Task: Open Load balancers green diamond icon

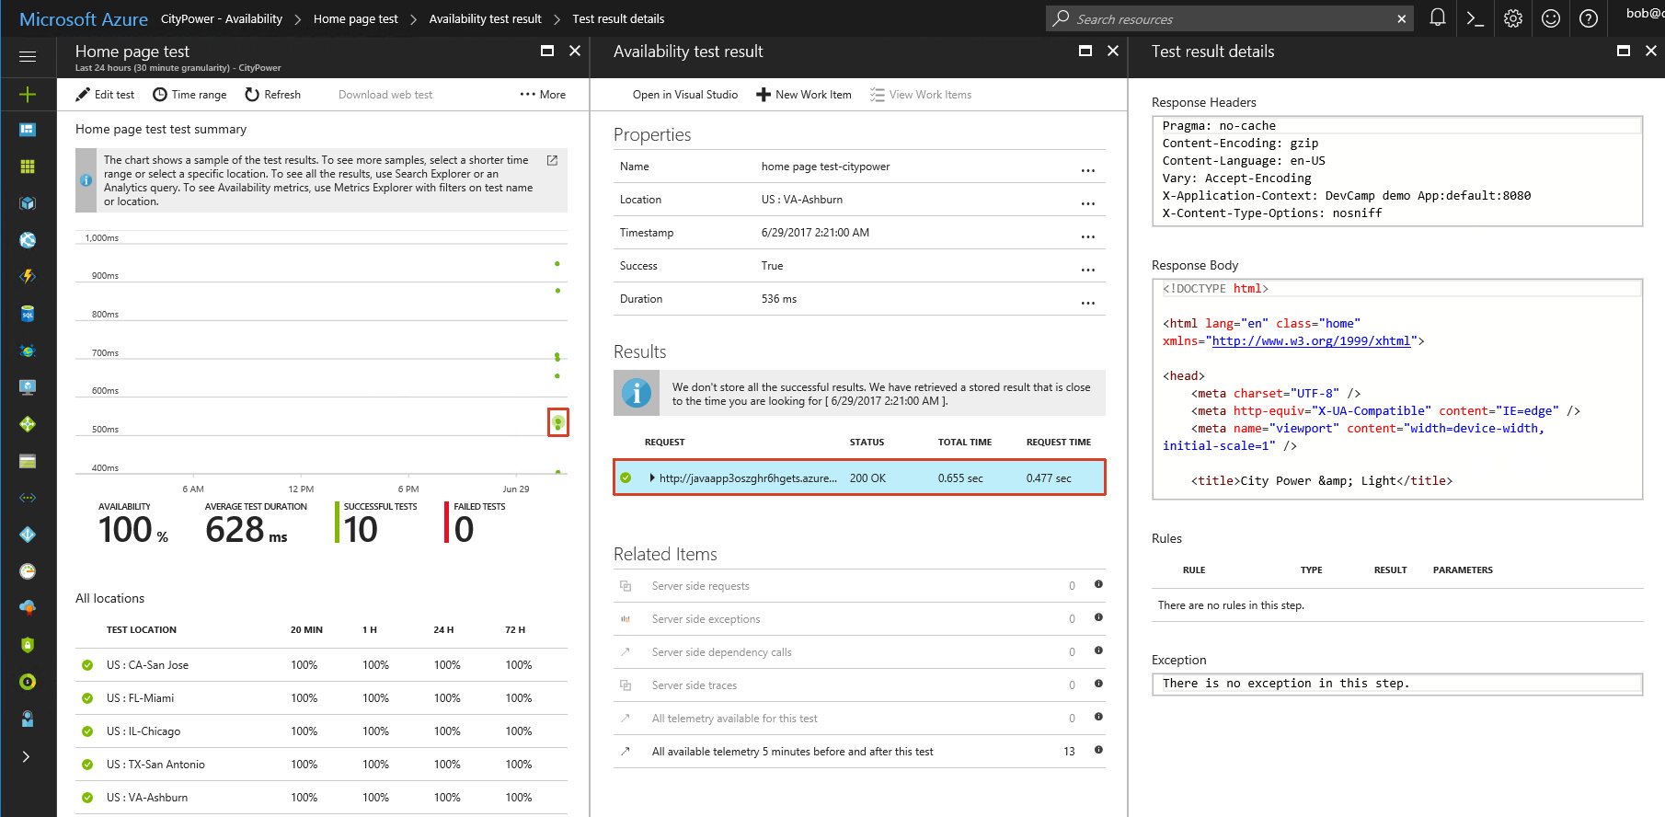Action: pyautogui.click(x=28, y=424)
